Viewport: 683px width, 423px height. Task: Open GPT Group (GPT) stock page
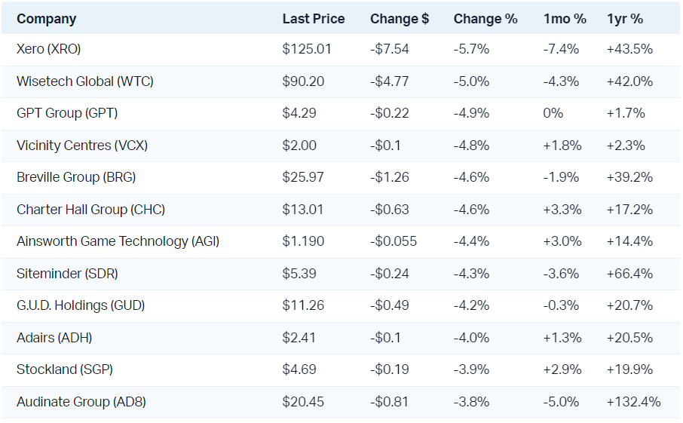coord(67,113)
